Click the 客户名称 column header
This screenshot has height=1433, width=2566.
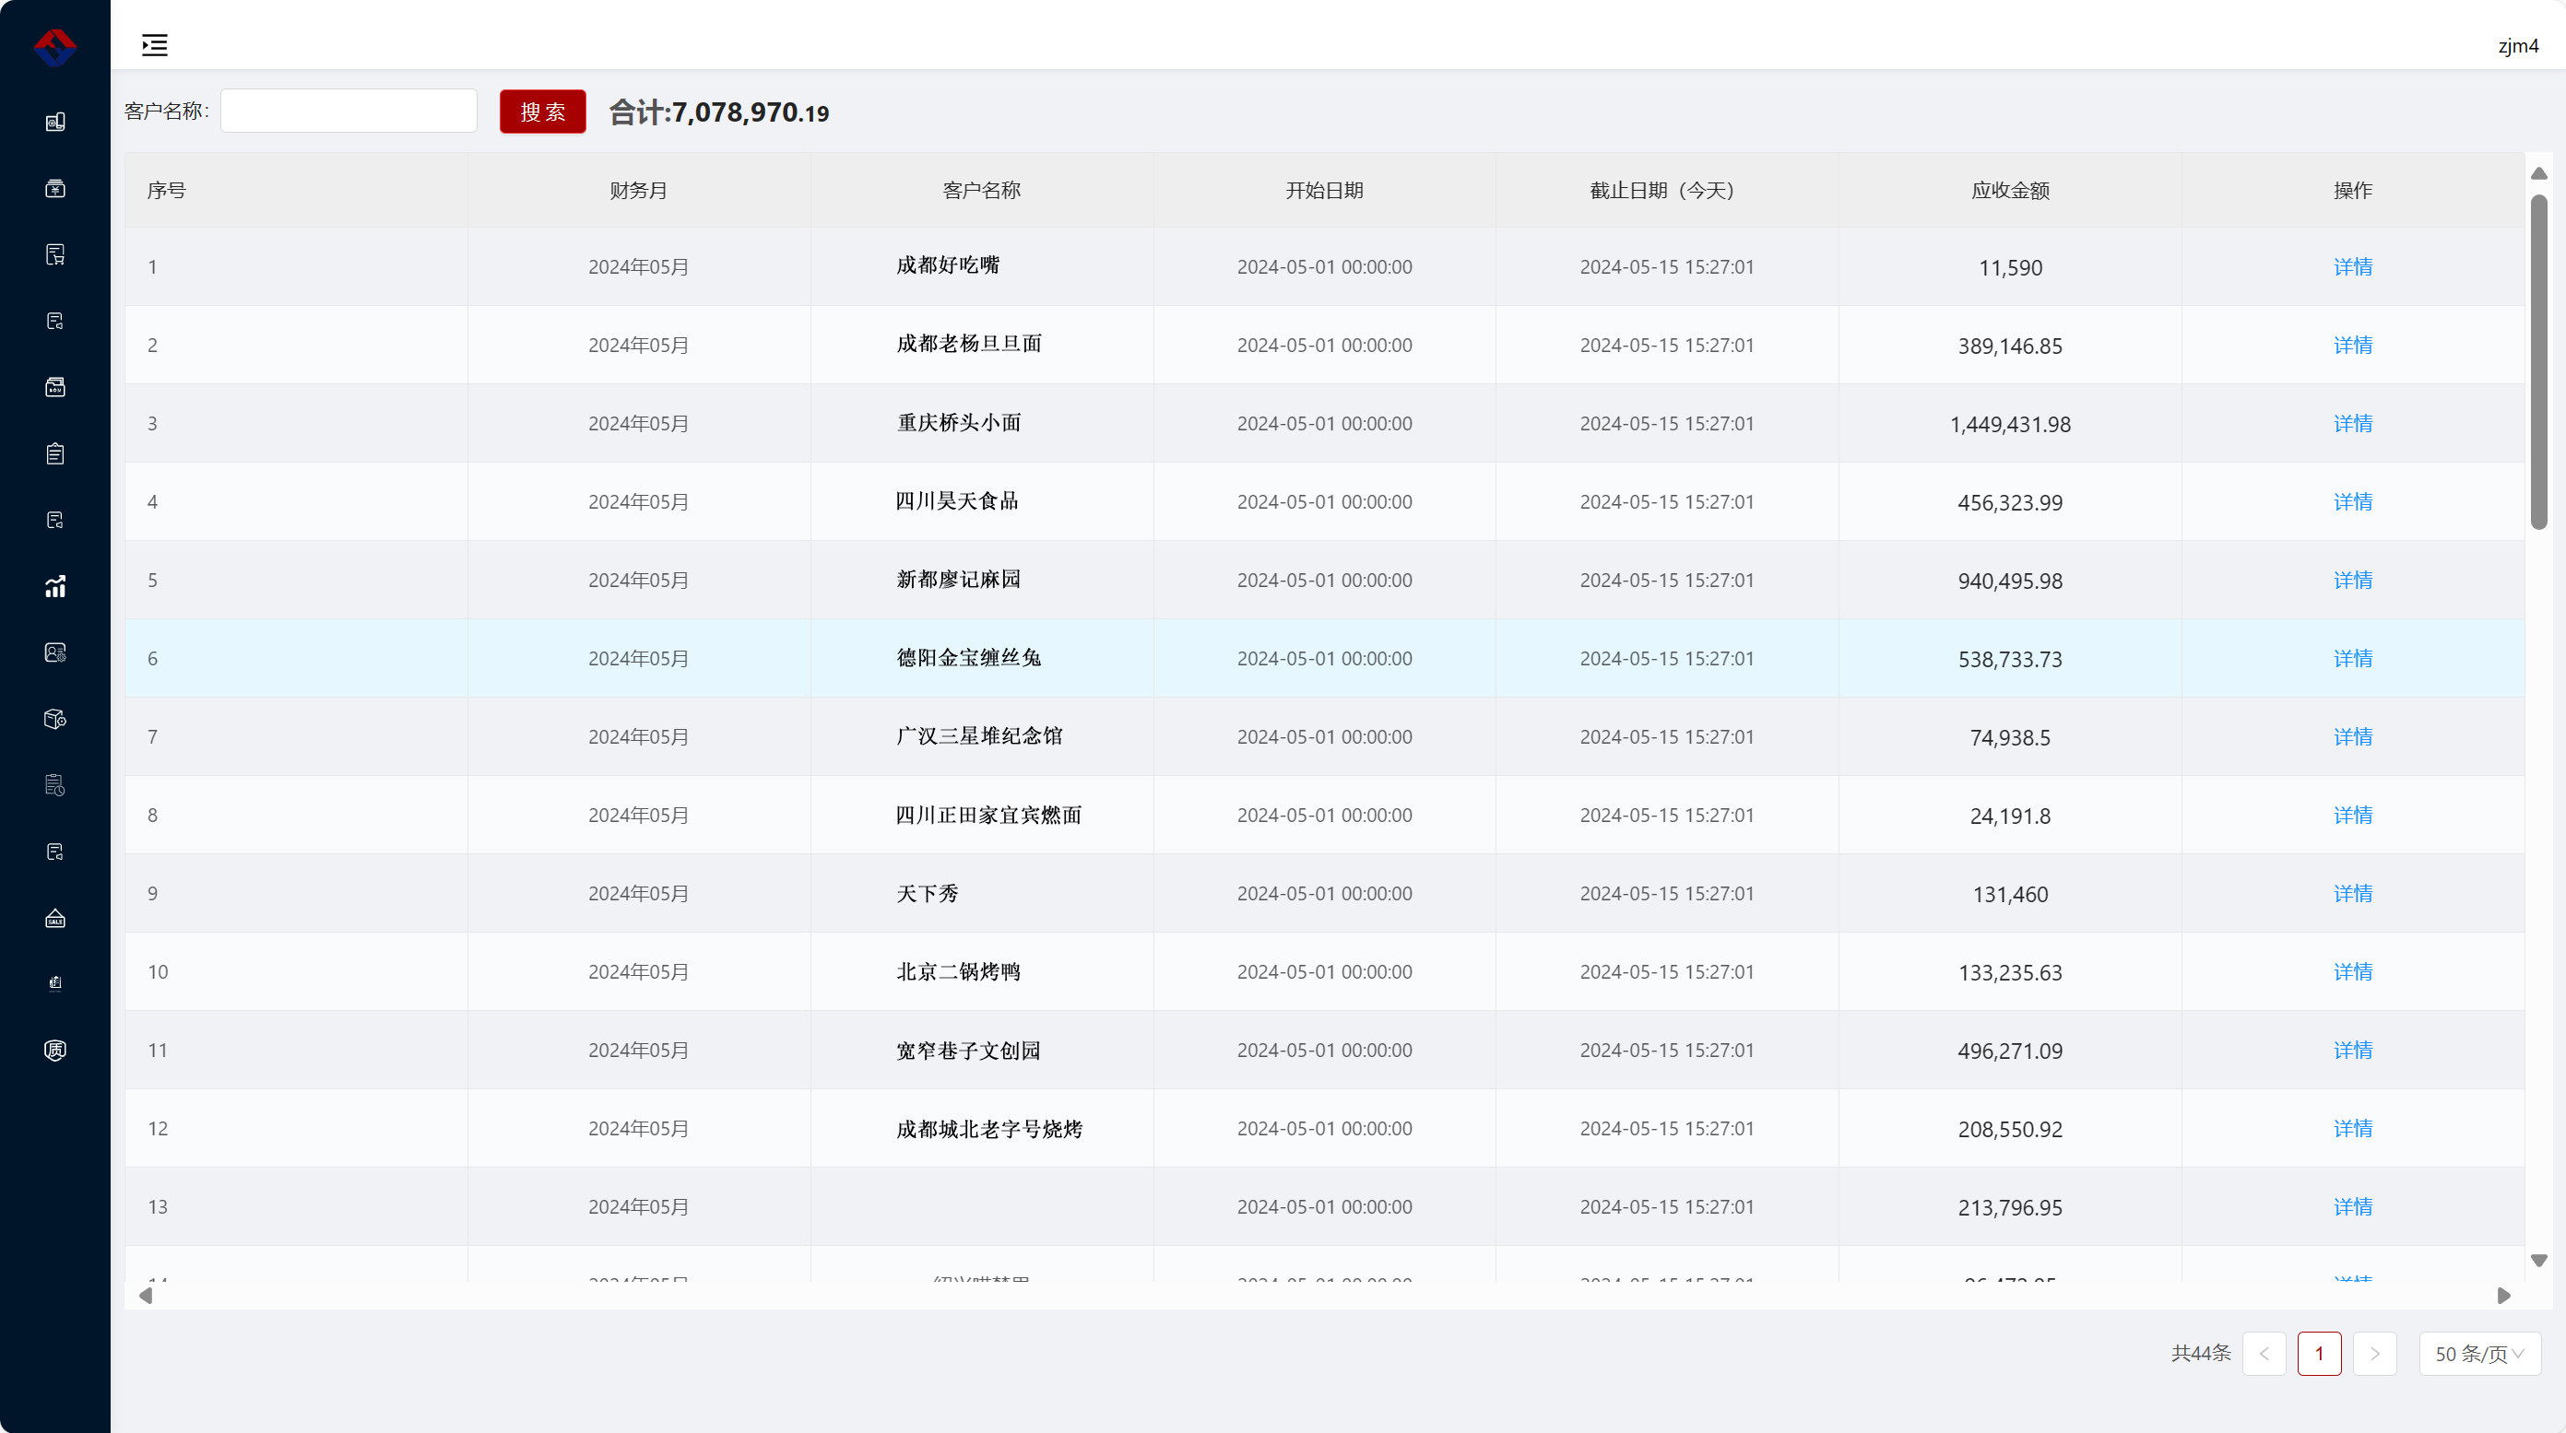click(x=981, y=190)
